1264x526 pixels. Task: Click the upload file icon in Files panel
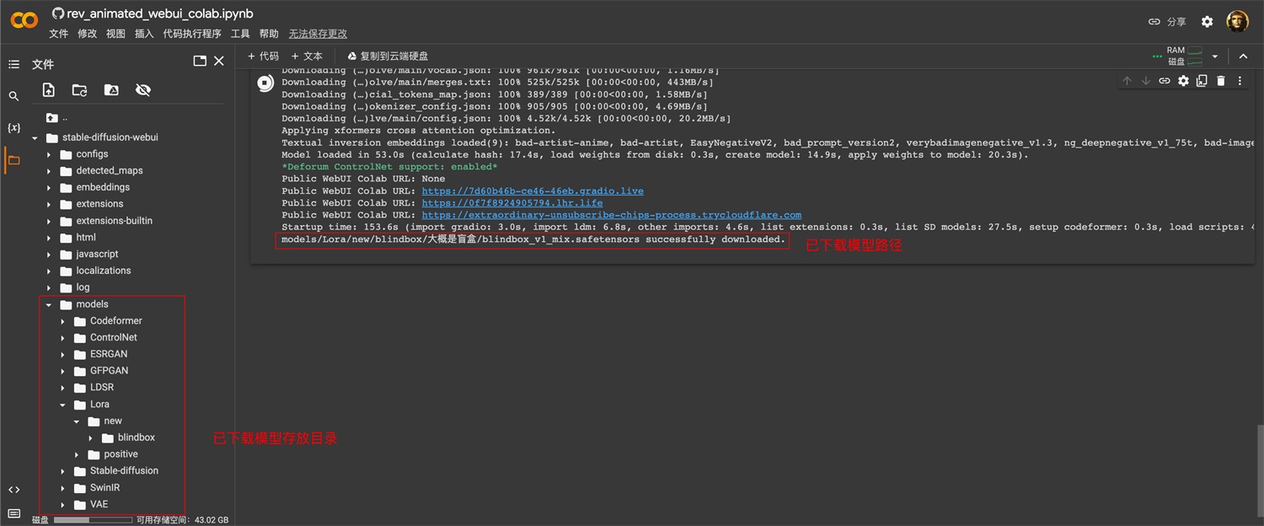pos(49,90)
